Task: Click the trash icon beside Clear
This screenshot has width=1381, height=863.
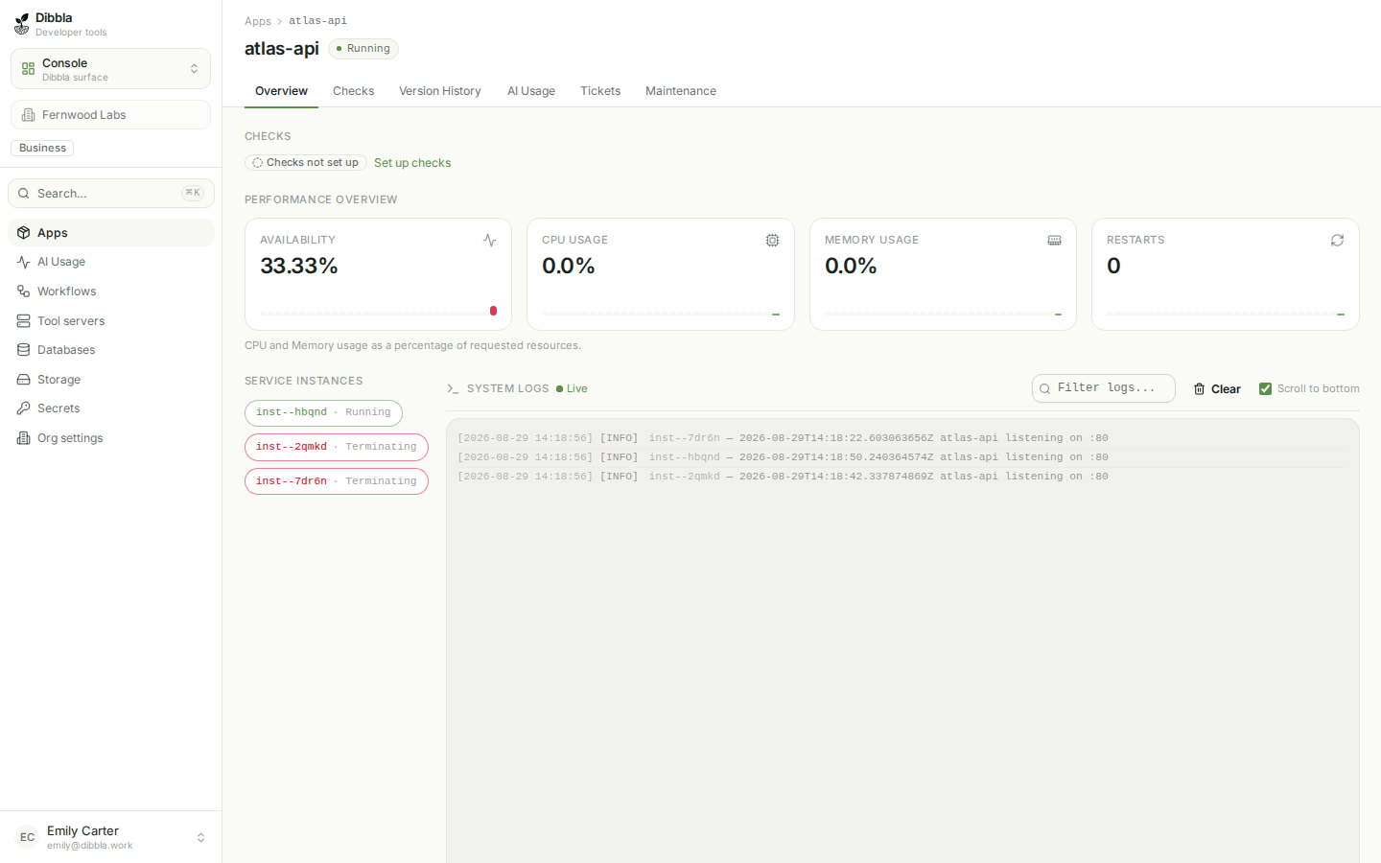Action: pyautogui.click(x=1199, y=389)
